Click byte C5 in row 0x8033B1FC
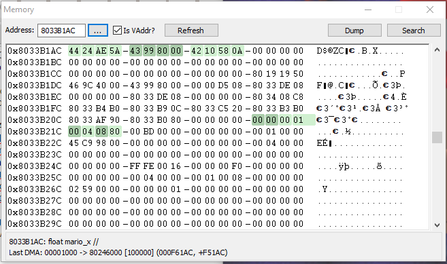 (x=223, y=109)
